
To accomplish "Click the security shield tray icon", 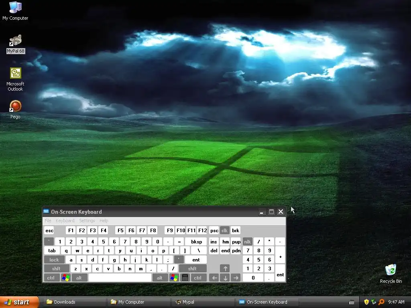I will click(x=366, y=302).
